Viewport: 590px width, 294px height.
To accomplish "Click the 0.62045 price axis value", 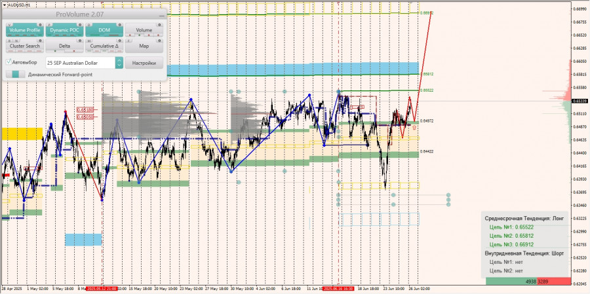I will click(x=580, y=284).
